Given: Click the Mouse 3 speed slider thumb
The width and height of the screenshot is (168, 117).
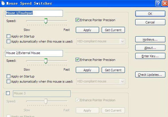Looking at the screenshot, I should click(x=46, y=101).
